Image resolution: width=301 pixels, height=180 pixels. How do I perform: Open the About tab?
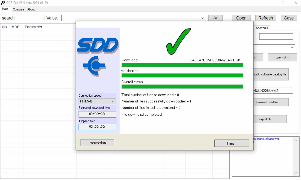pos(31,9)
